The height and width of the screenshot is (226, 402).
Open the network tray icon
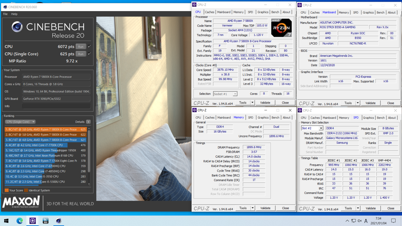tap(353, 221)
